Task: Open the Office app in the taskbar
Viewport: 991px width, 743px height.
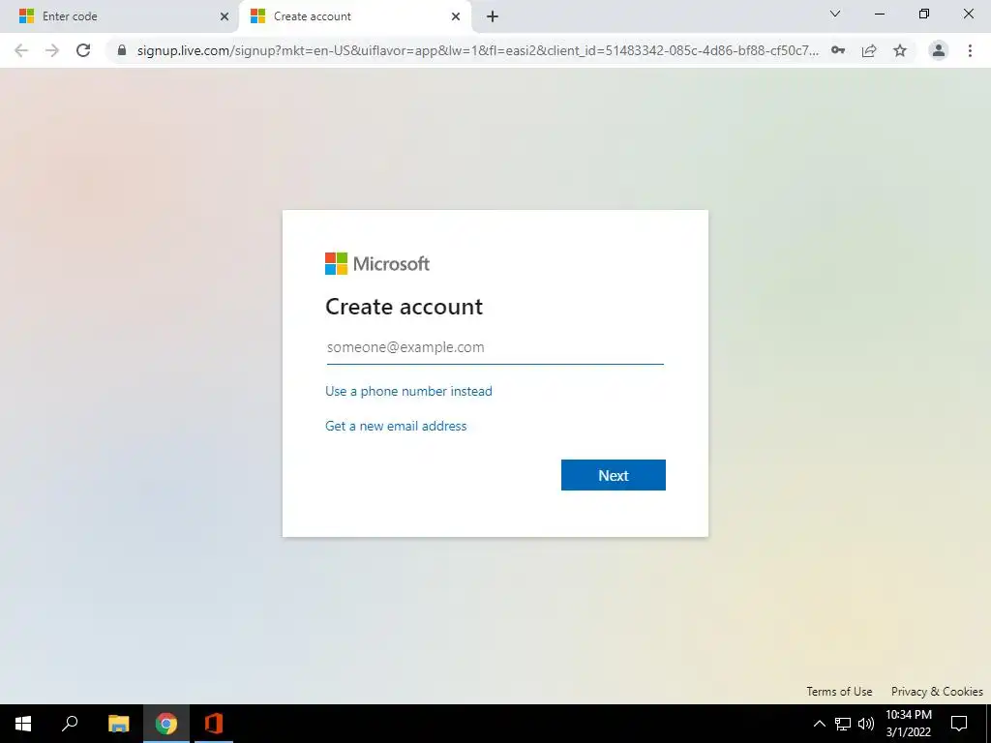Action: (x=214, y=724)
